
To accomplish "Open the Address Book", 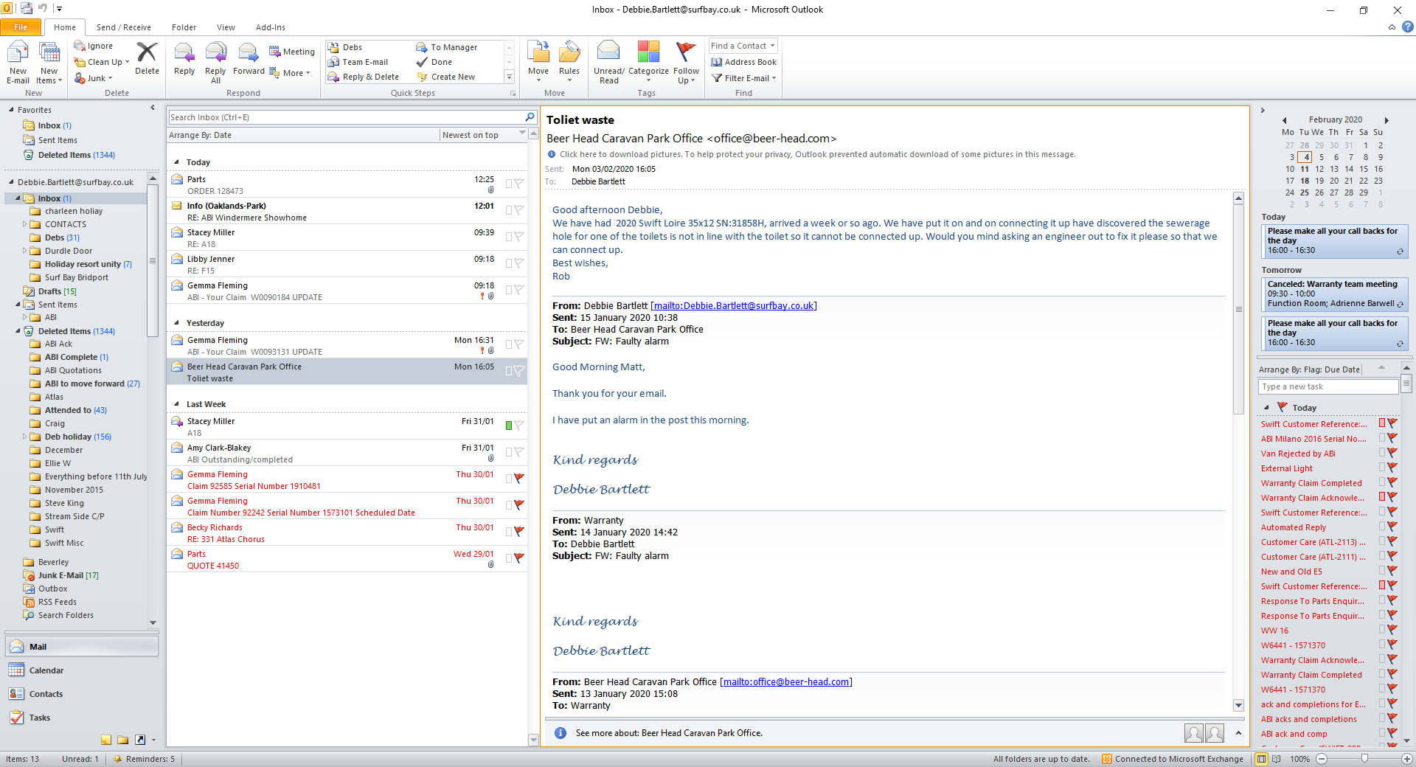I will (743, 62).
